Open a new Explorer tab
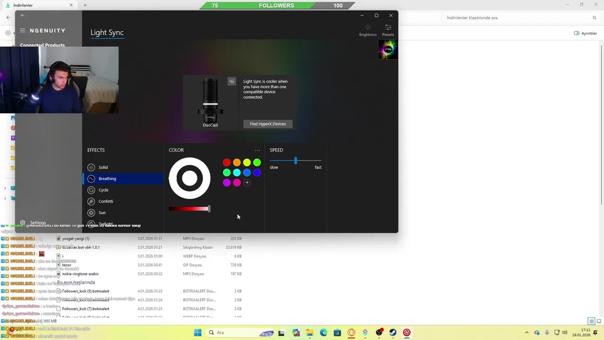604x340 pixels. pyautogui.click(x=85, y=5)
